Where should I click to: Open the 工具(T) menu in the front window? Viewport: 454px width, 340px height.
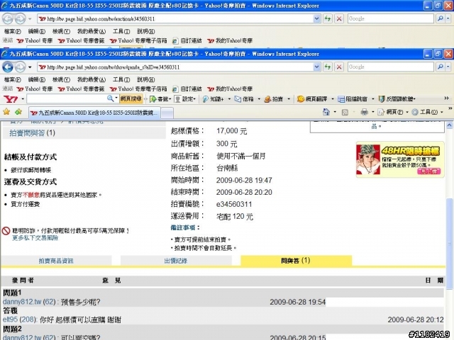pos(121,79)
